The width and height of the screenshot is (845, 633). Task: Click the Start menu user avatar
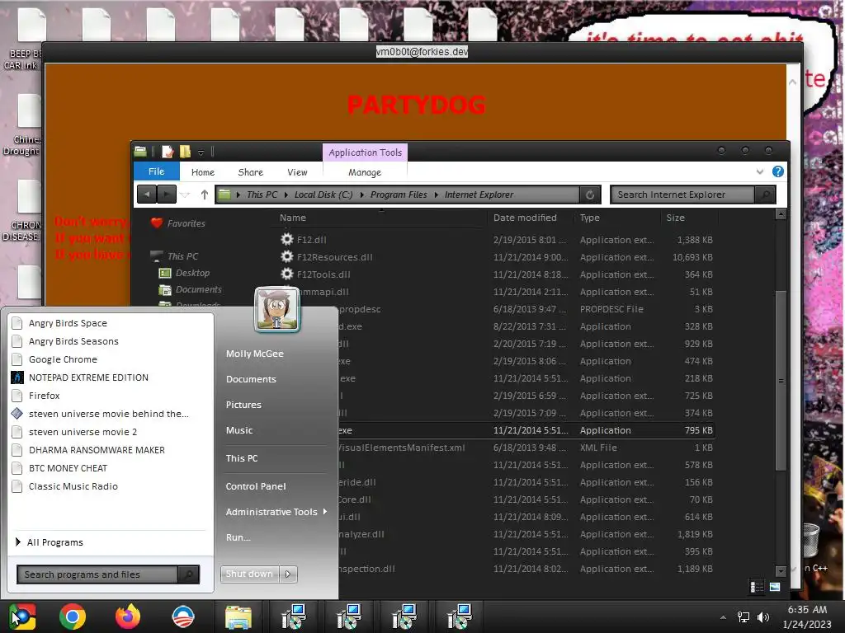tap(277, 309)
